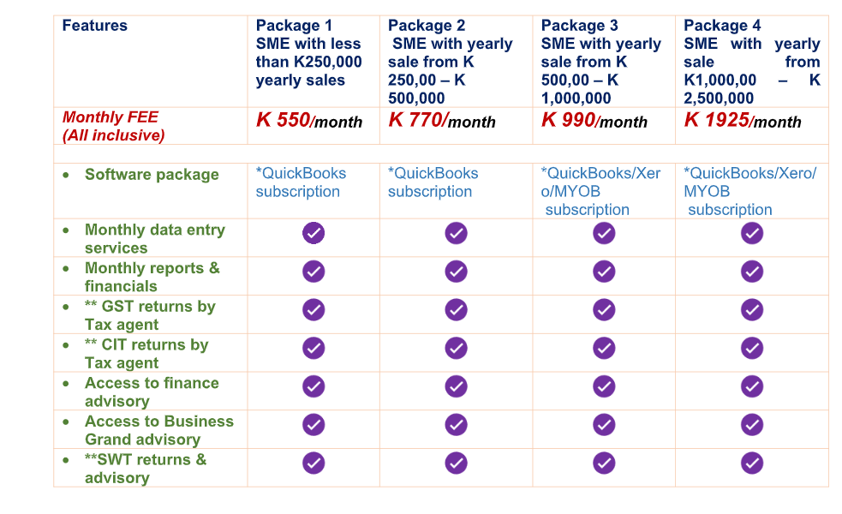842x514 pixels.
Task: Click Package 4 checkmark for CIT returns
Action: pos(752,348)
